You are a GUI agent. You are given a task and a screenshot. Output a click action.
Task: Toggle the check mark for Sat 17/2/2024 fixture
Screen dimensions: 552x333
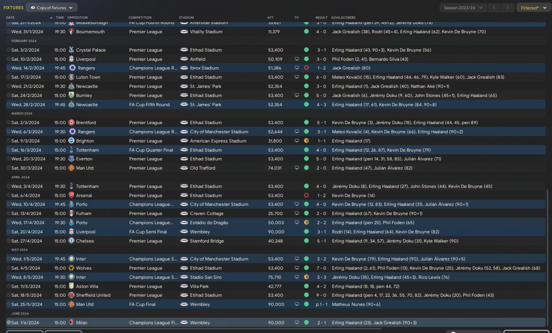click(x=9, y=77)
